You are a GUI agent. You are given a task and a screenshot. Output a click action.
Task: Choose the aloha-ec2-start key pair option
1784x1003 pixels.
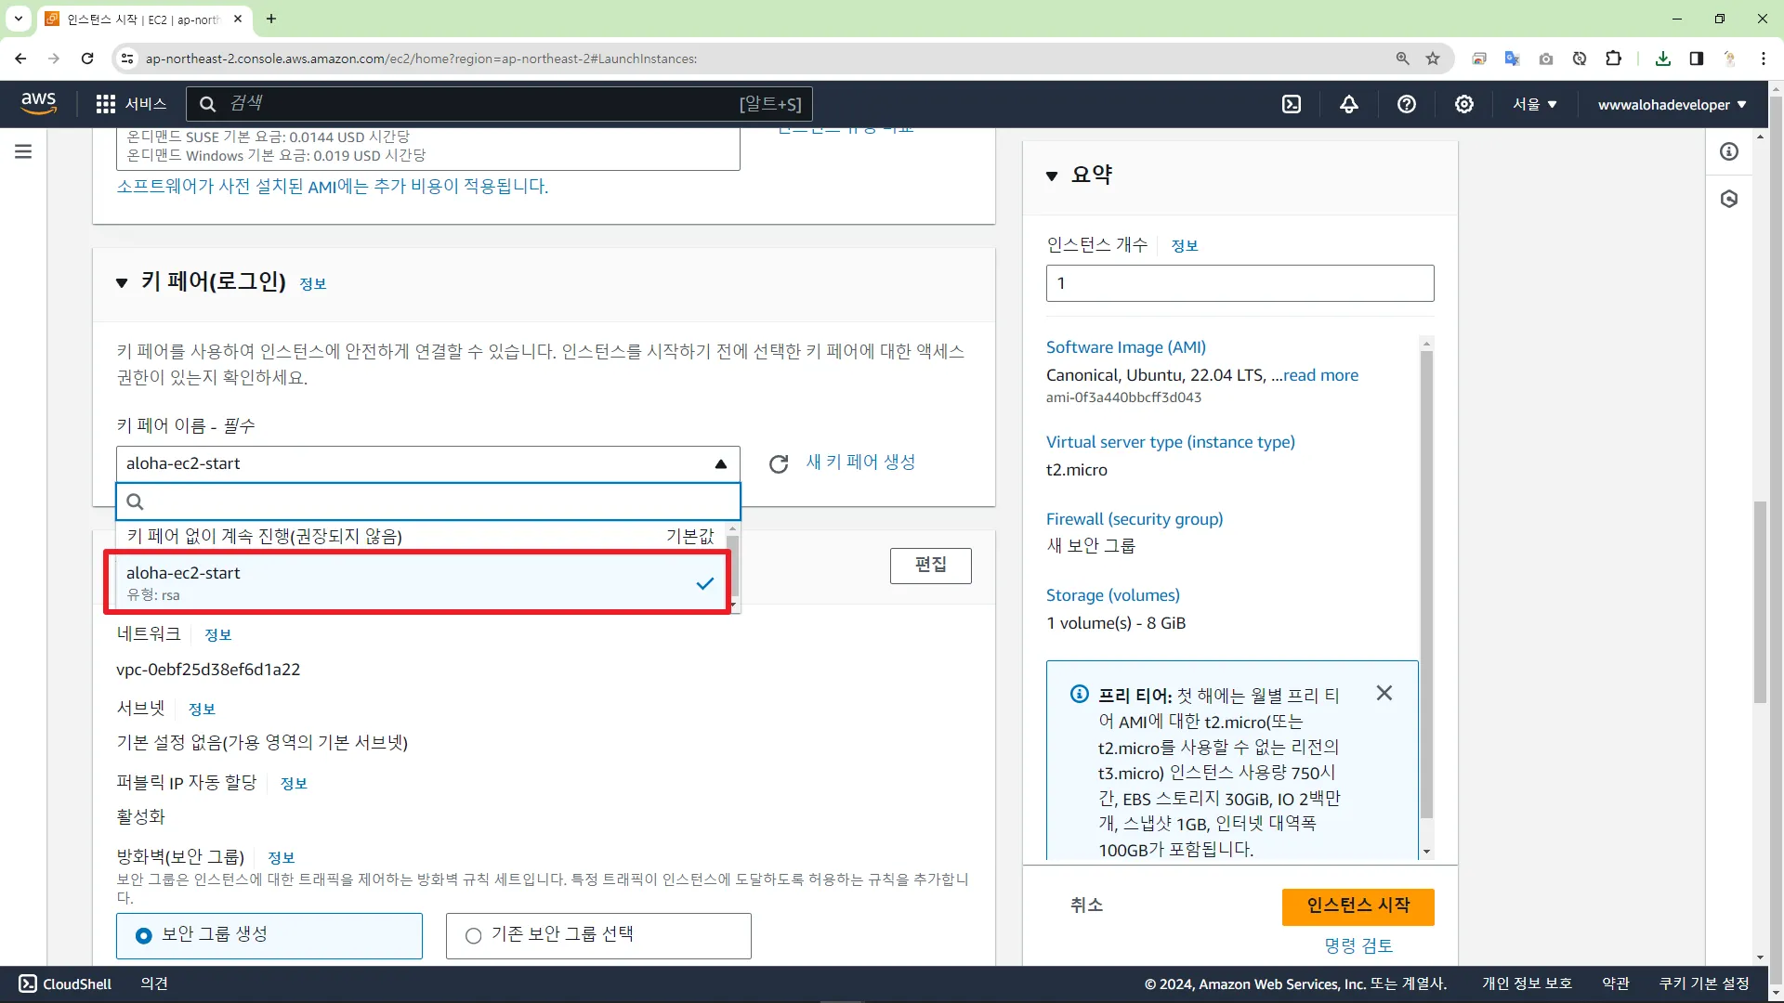pos(418,582)
